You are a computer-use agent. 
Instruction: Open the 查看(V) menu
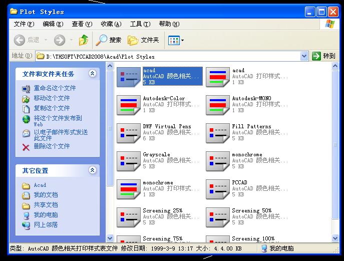(x=82, y=24)
